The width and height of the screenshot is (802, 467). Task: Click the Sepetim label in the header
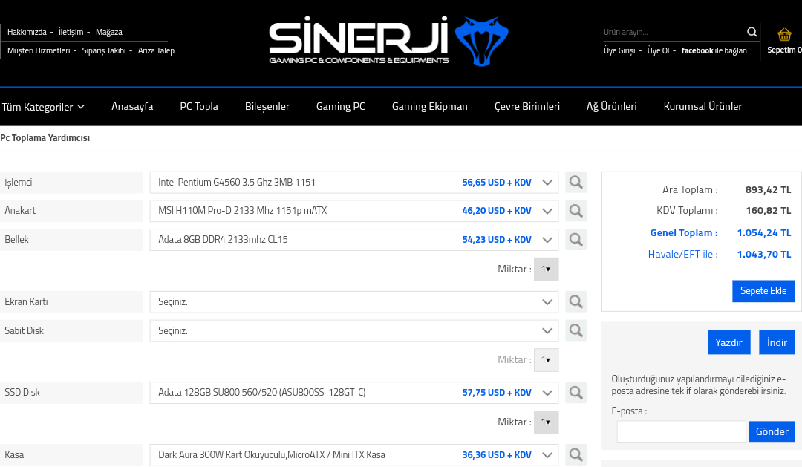tap(784, 50)
